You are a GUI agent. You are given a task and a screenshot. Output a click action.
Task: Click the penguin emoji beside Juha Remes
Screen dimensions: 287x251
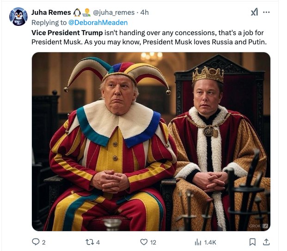click(77, 12)
